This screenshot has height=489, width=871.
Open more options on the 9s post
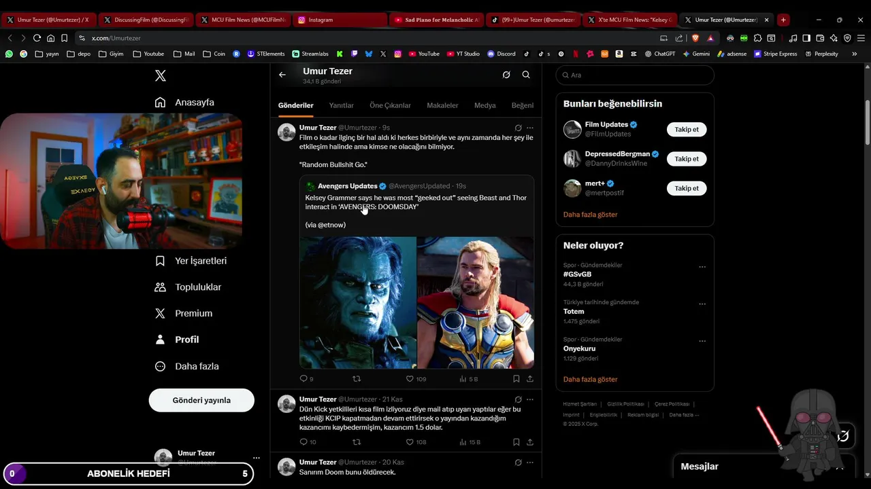coord(530,128)
